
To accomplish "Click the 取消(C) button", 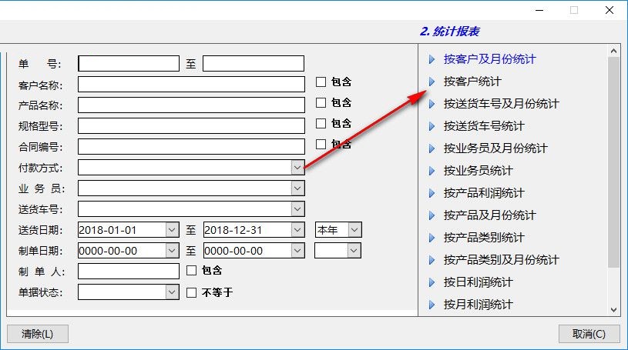I will tap(589, 334).
